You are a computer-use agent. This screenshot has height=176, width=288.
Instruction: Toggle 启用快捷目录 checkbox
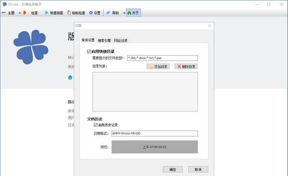[89, 52]
